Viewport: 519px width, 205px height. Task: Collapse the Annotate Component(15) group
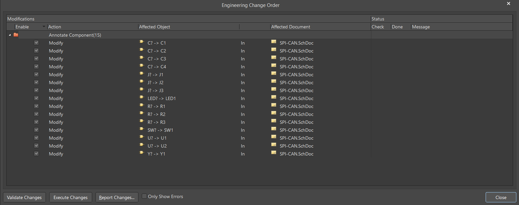[10, 35]
